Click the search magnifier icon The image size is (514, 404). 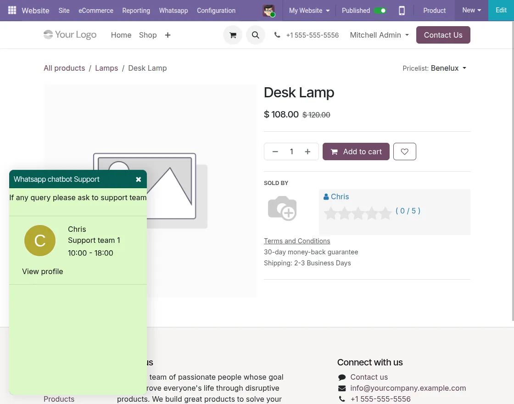tap(256, 35)
